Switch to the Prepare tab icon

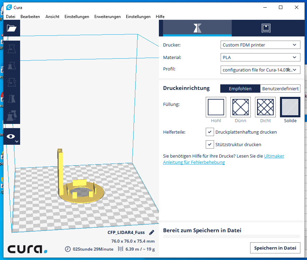(197, 28)
